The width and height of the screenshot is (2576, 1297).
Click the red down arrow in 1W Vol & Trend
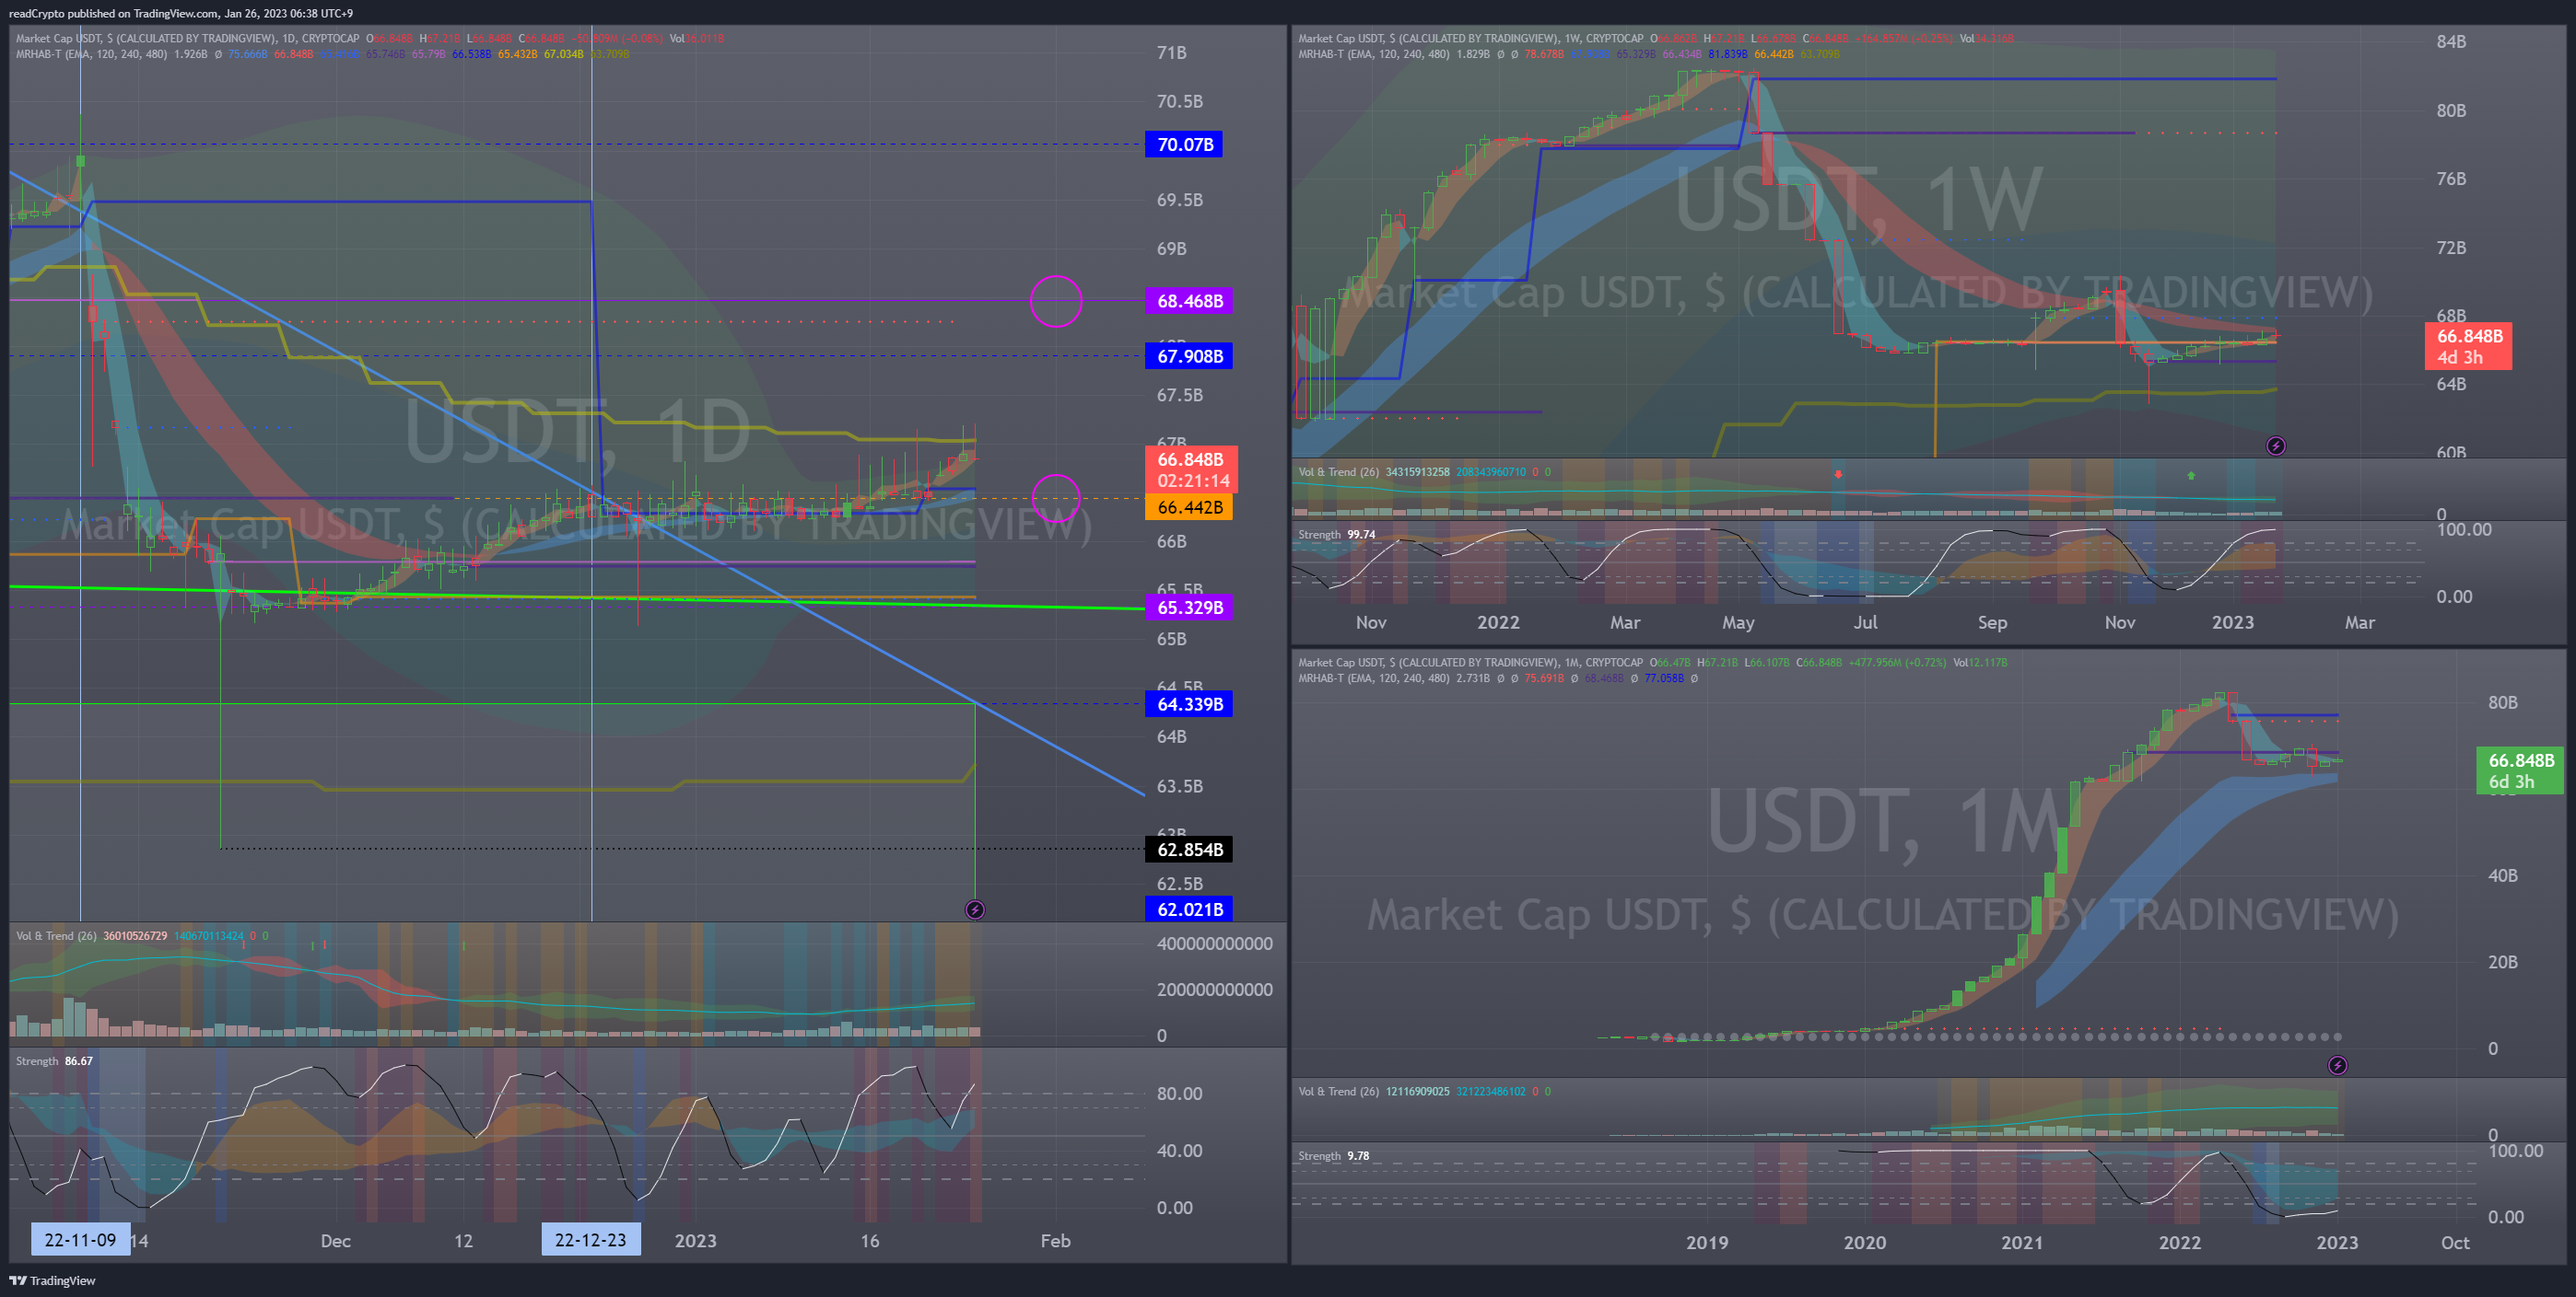point(1838,474)
